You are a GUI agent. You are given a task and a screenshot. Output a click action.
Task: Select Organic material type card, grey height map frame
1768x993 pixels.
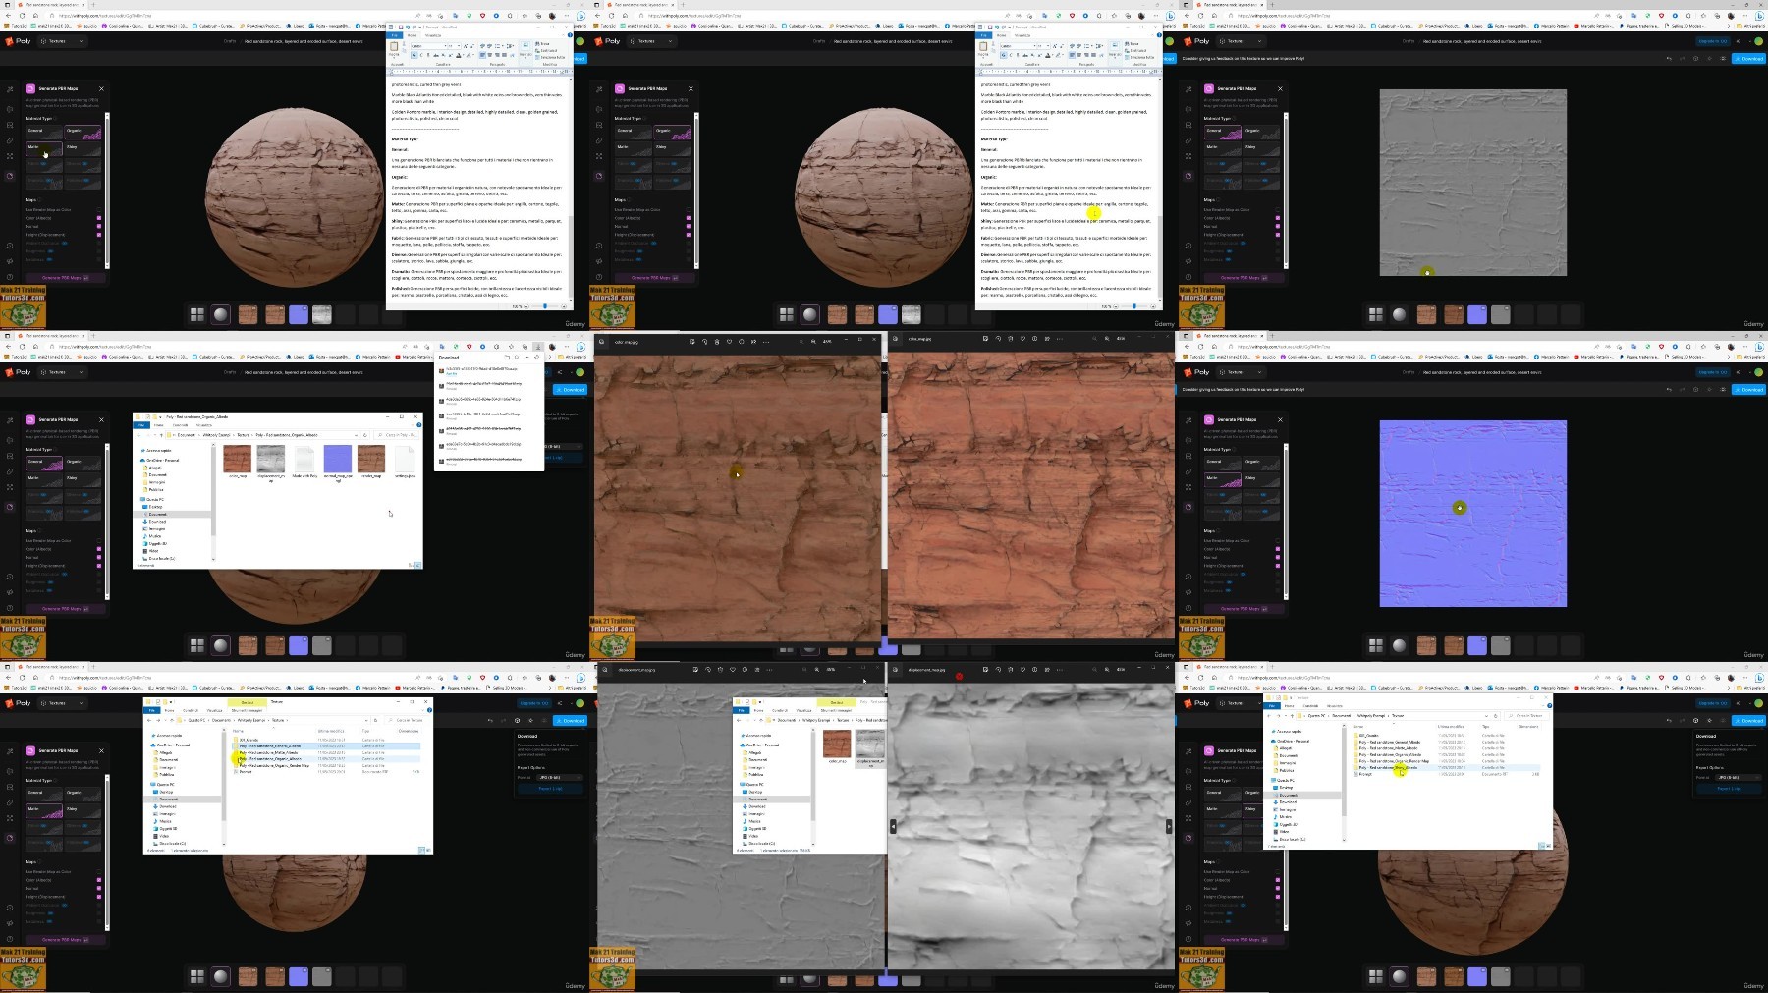[1261, 132]
